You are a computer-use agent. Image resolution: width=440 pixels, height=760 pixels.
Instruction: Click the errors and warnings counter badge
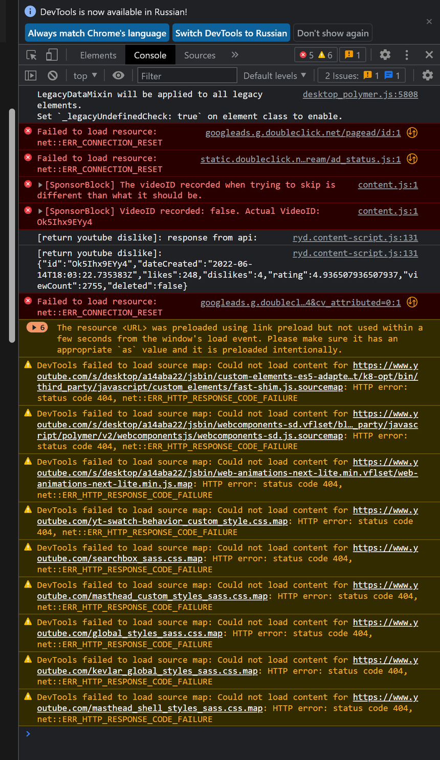click(x=316, y=55)
